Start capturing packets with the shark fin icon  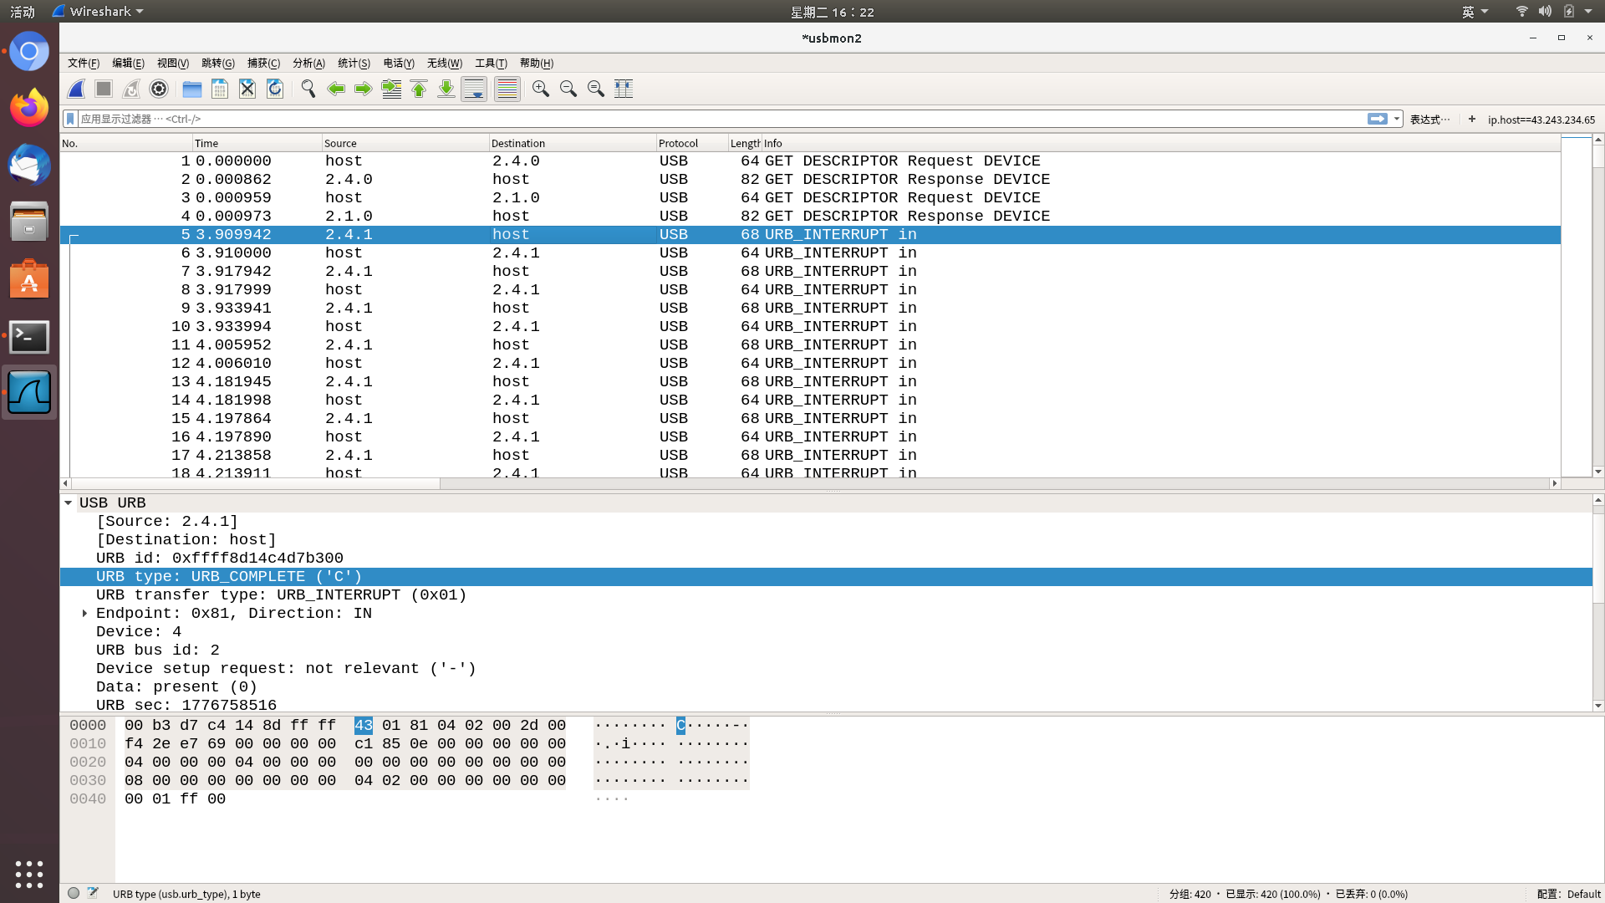(76, 89)
